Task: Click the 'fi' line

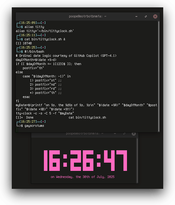Action: point(17,101)
